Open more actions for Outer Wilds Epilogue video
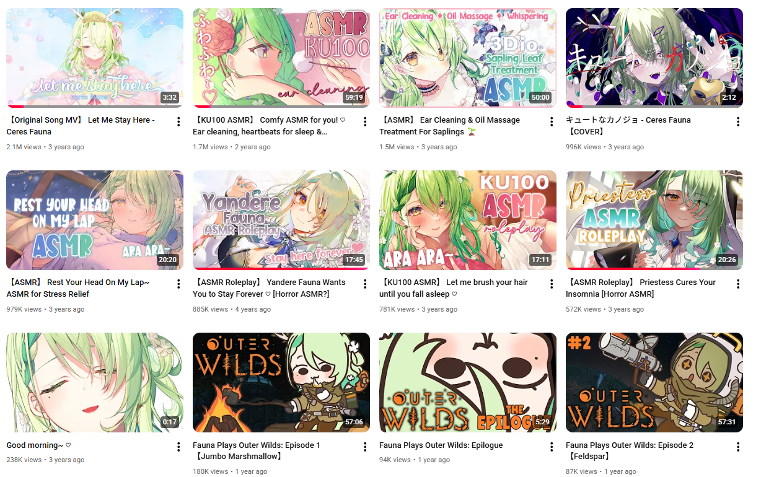761x477 pixels. tap(552, 447)
